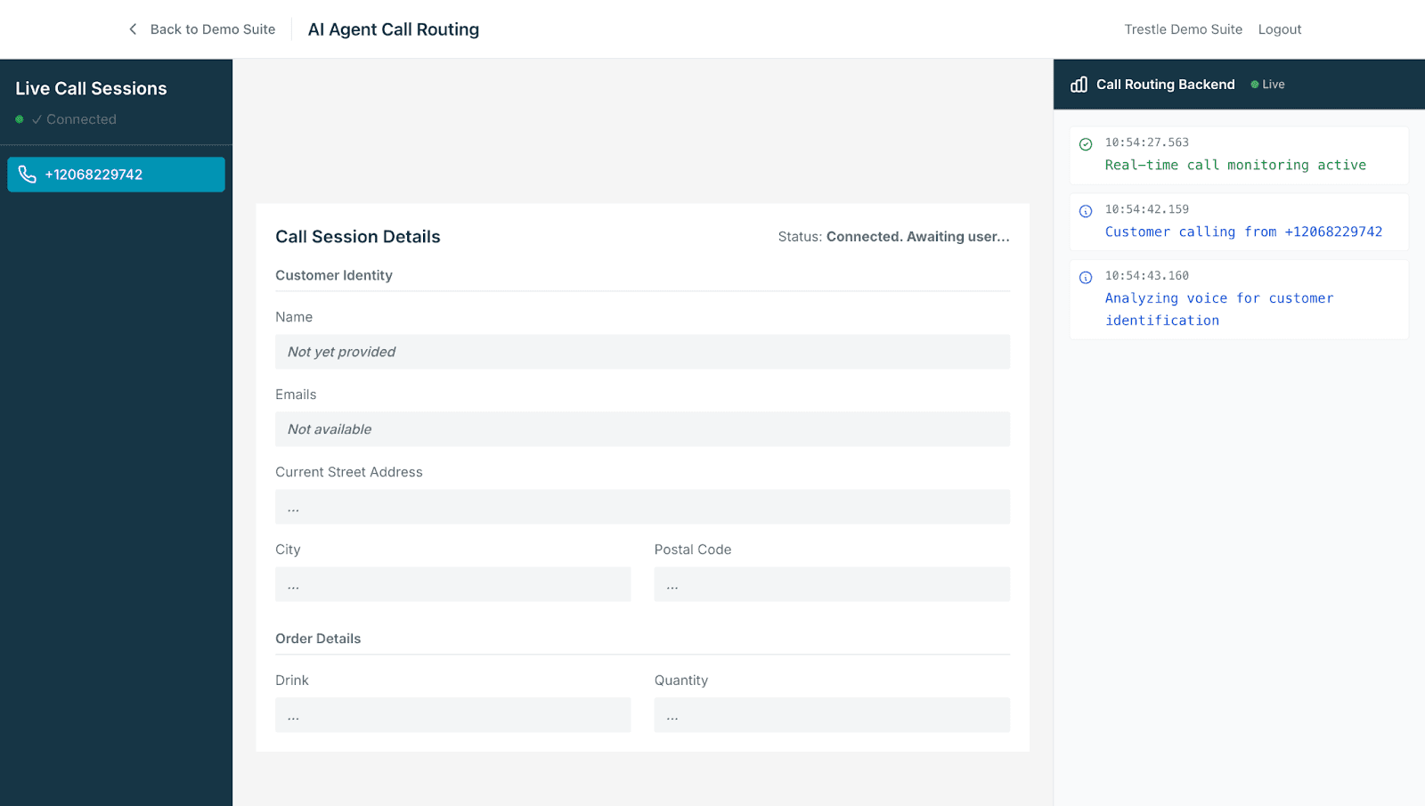Go back to Demo Suite

click(x=212, y=29)
